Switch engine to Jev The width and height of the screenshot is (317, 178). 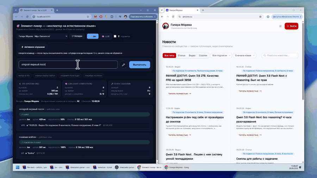[93, 36]
